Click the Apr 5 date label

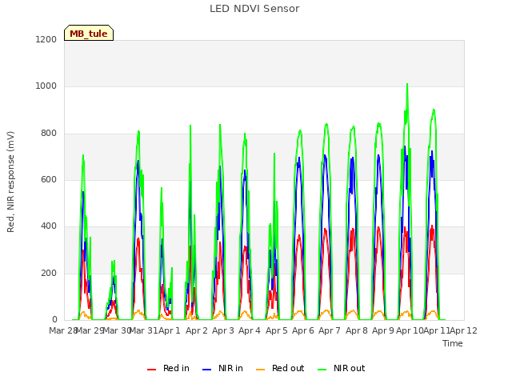pyautogui.click(x=277, y=330)
